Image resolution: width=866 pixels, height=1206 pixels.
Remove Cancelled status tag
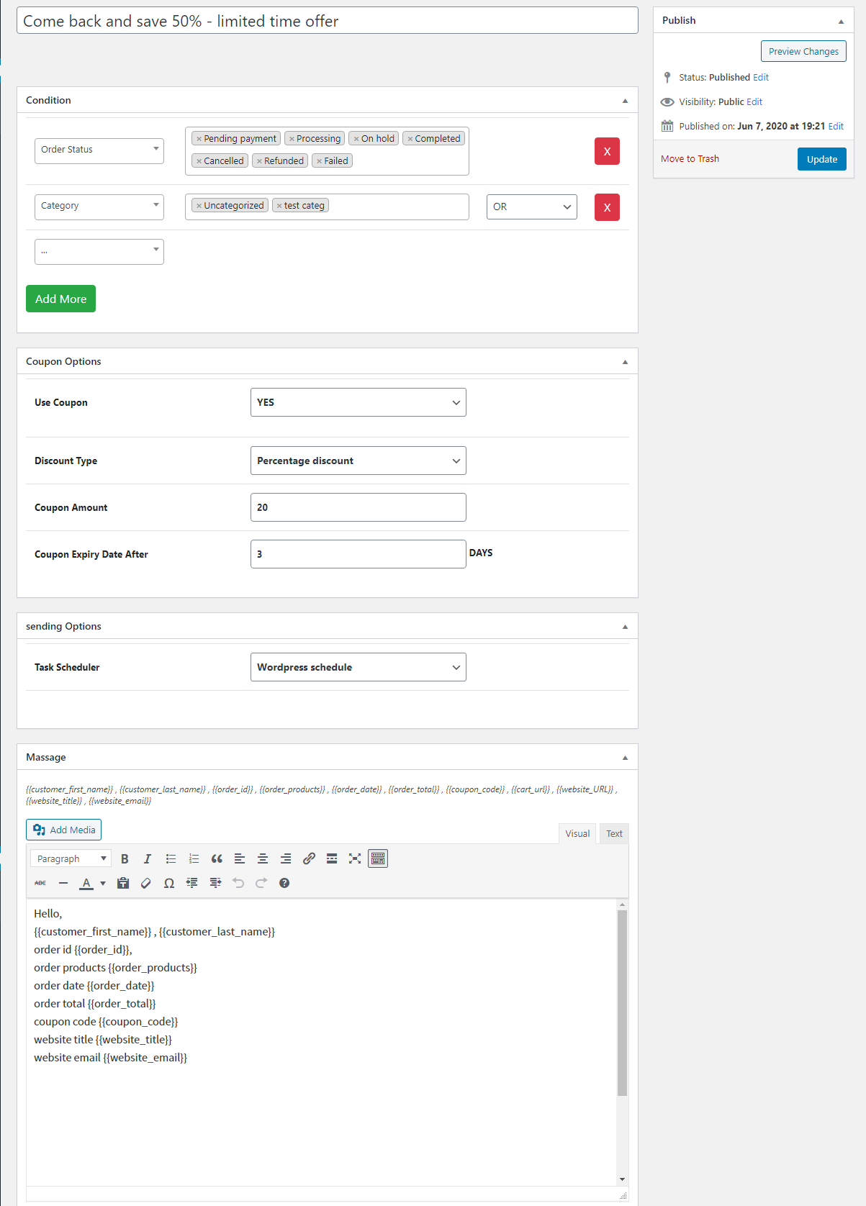[x=199, y=161]
